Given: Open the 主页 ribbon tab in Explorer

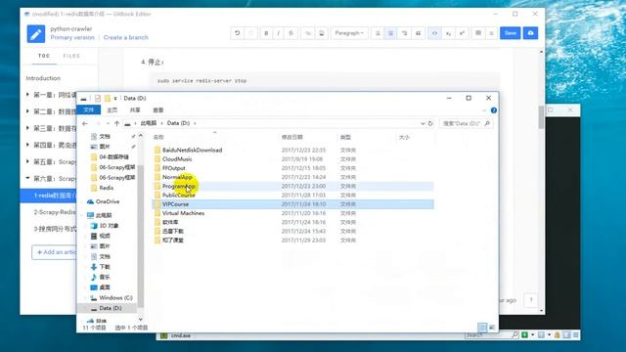Looking at the screenshot, I should tap(112, 110).
